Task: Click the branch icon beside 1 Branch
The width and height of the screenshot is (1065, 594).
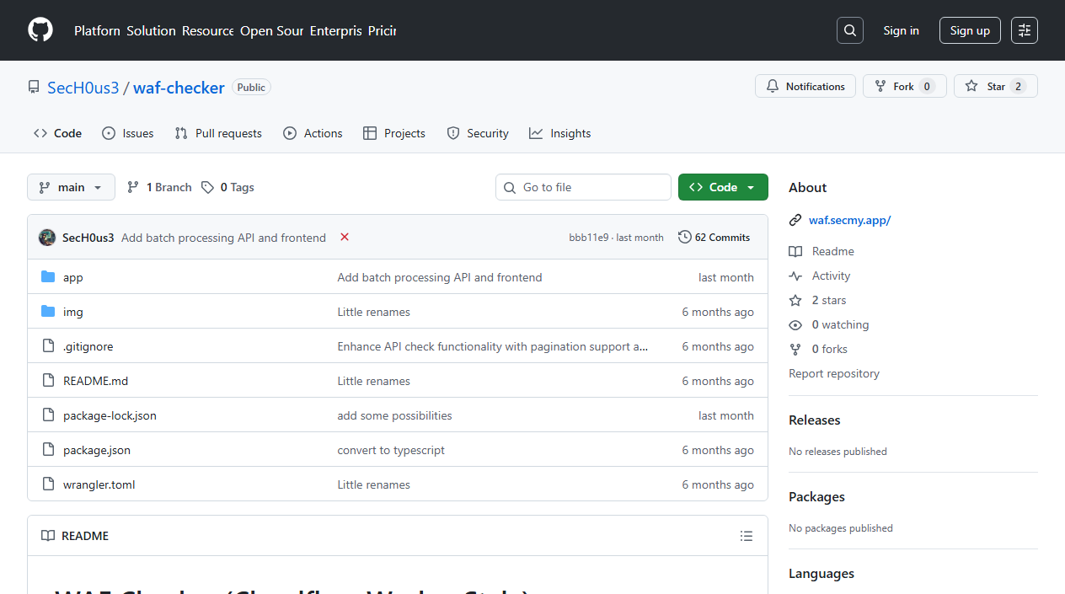Action: pos(133,188)
